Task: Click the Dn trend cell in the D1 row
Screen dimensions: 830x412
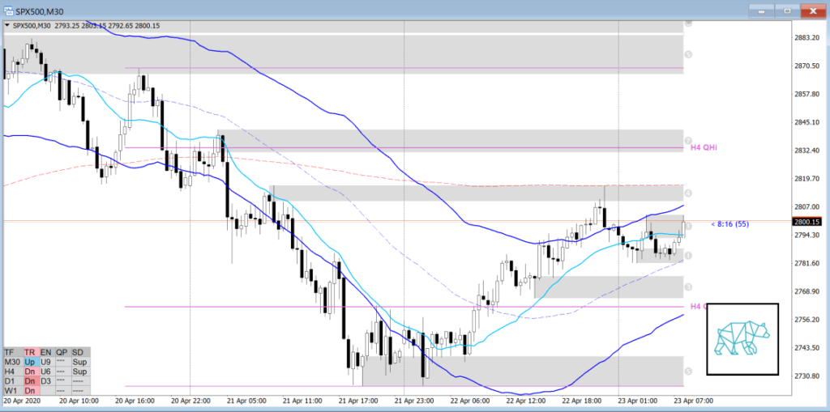Action: (32, 381)
